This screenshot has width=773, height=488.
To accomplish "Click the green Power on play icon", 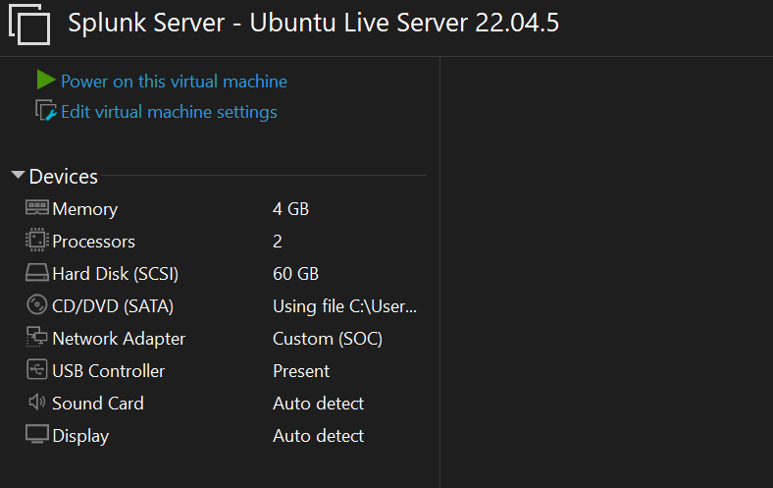I will coord(46,81).
